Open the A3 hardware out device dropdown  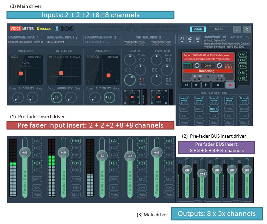pos(198,40)
